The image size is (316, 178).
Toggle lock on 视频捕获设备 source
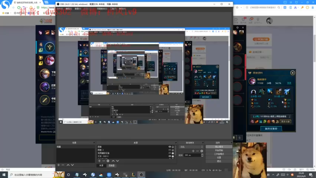[173, 153]
